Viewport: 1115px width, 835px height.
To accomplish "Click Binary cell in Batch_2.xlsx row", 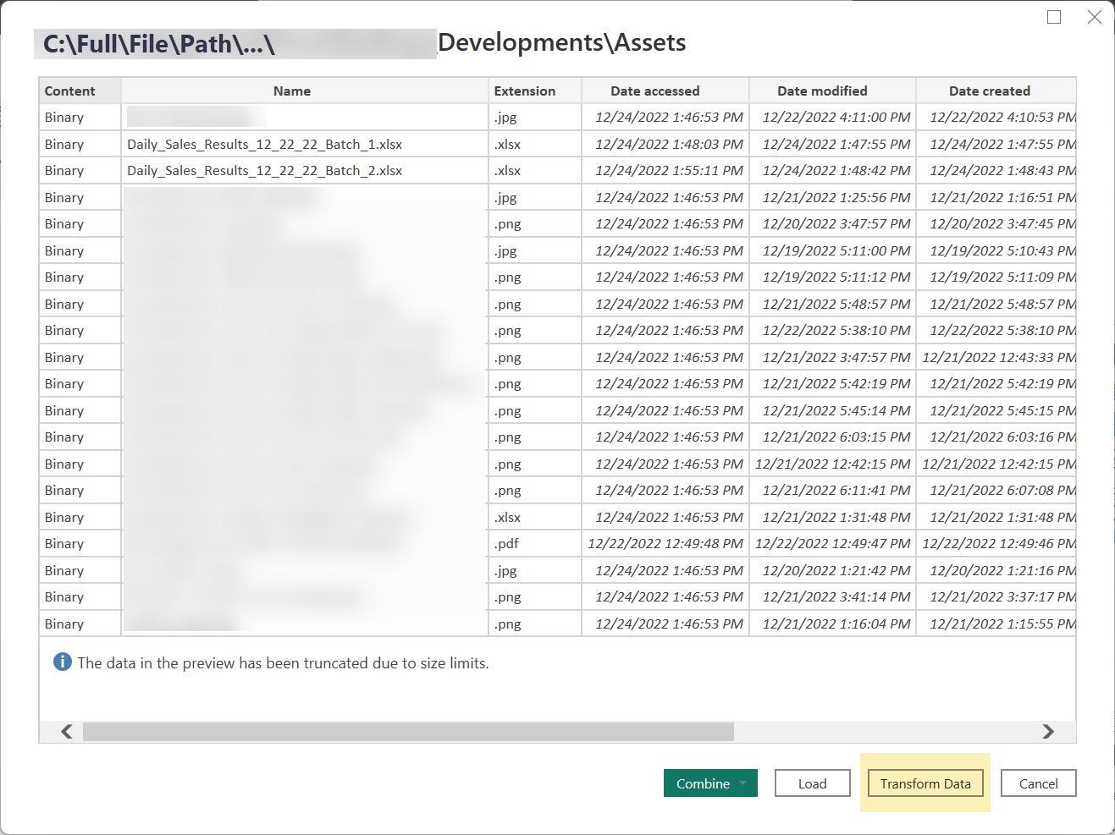I will [80, 170].
